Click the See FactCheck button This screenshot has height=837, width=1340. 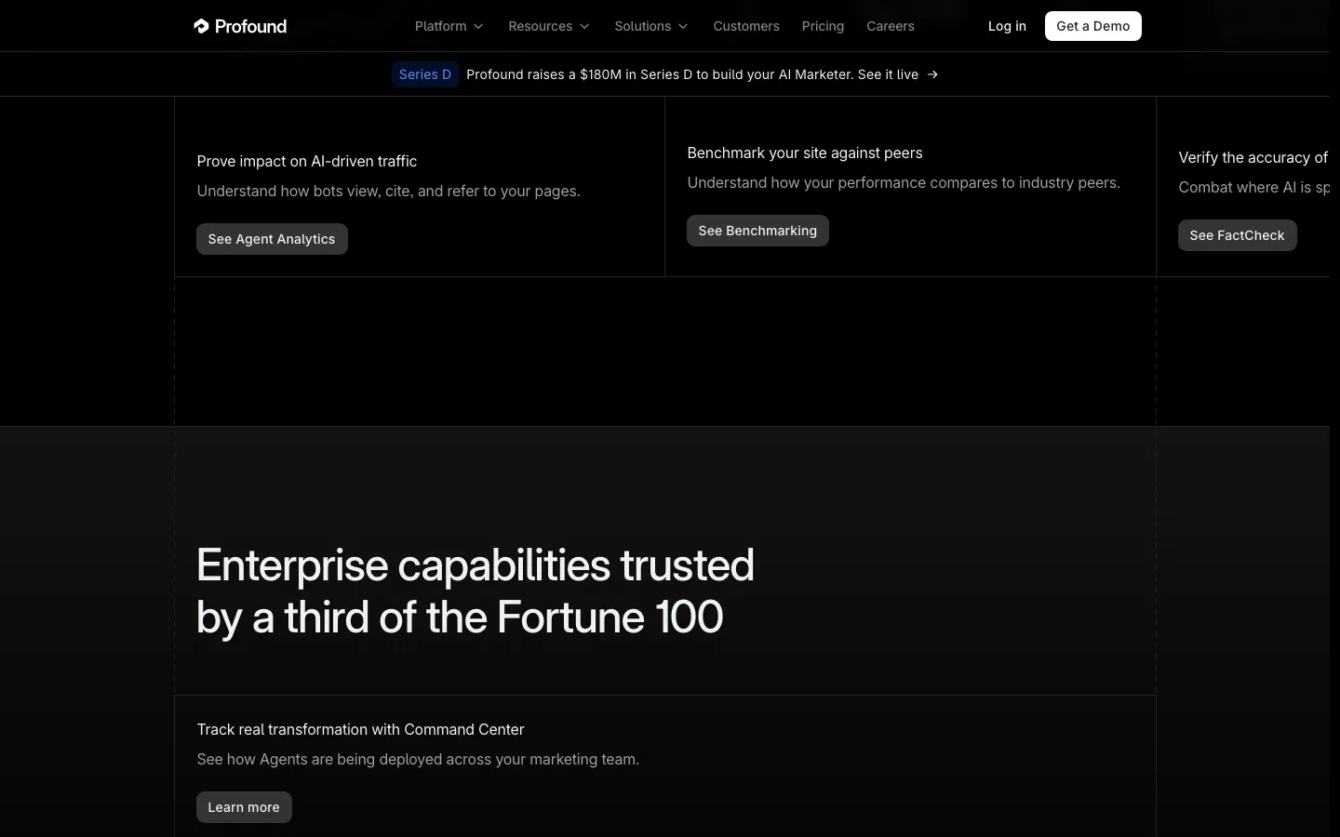[1237, 235]
